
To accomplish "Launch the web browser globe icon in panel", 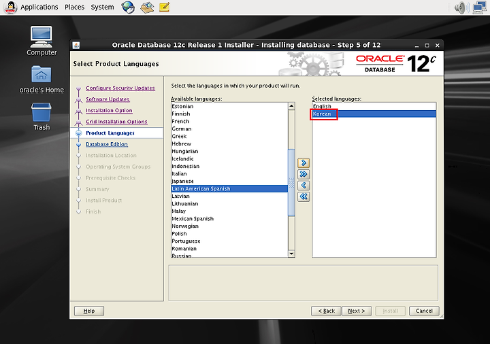I will point(128,7).
